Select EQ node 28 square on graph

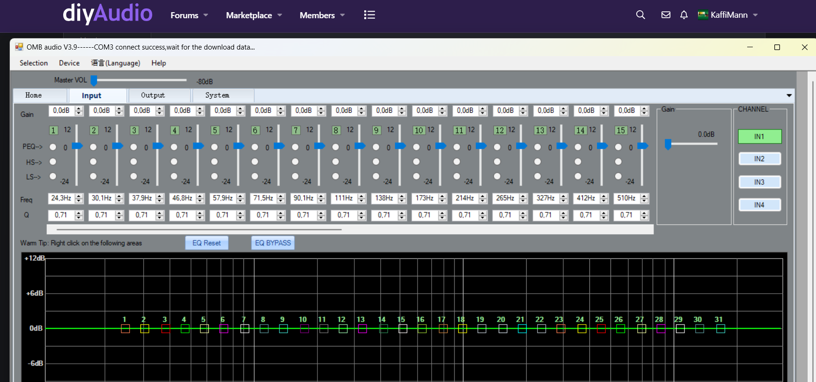click(x=661, y=329)
